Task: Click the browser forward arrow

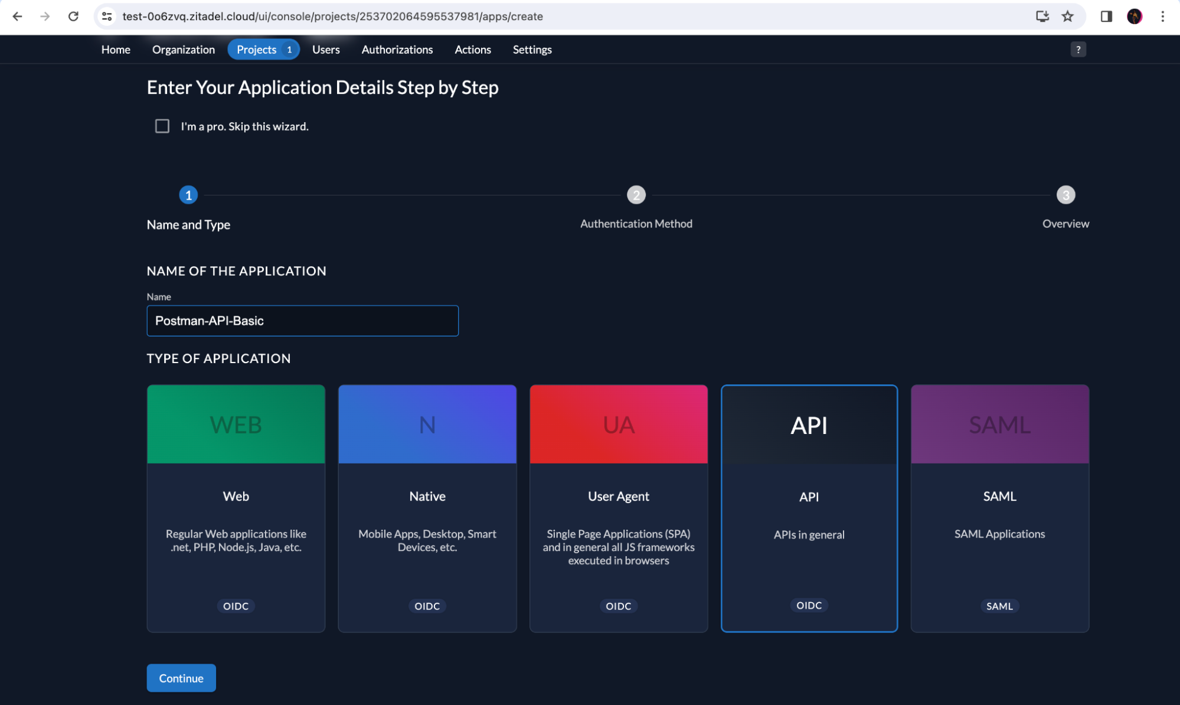Action: pyautogui.click(x=45, y=17)
